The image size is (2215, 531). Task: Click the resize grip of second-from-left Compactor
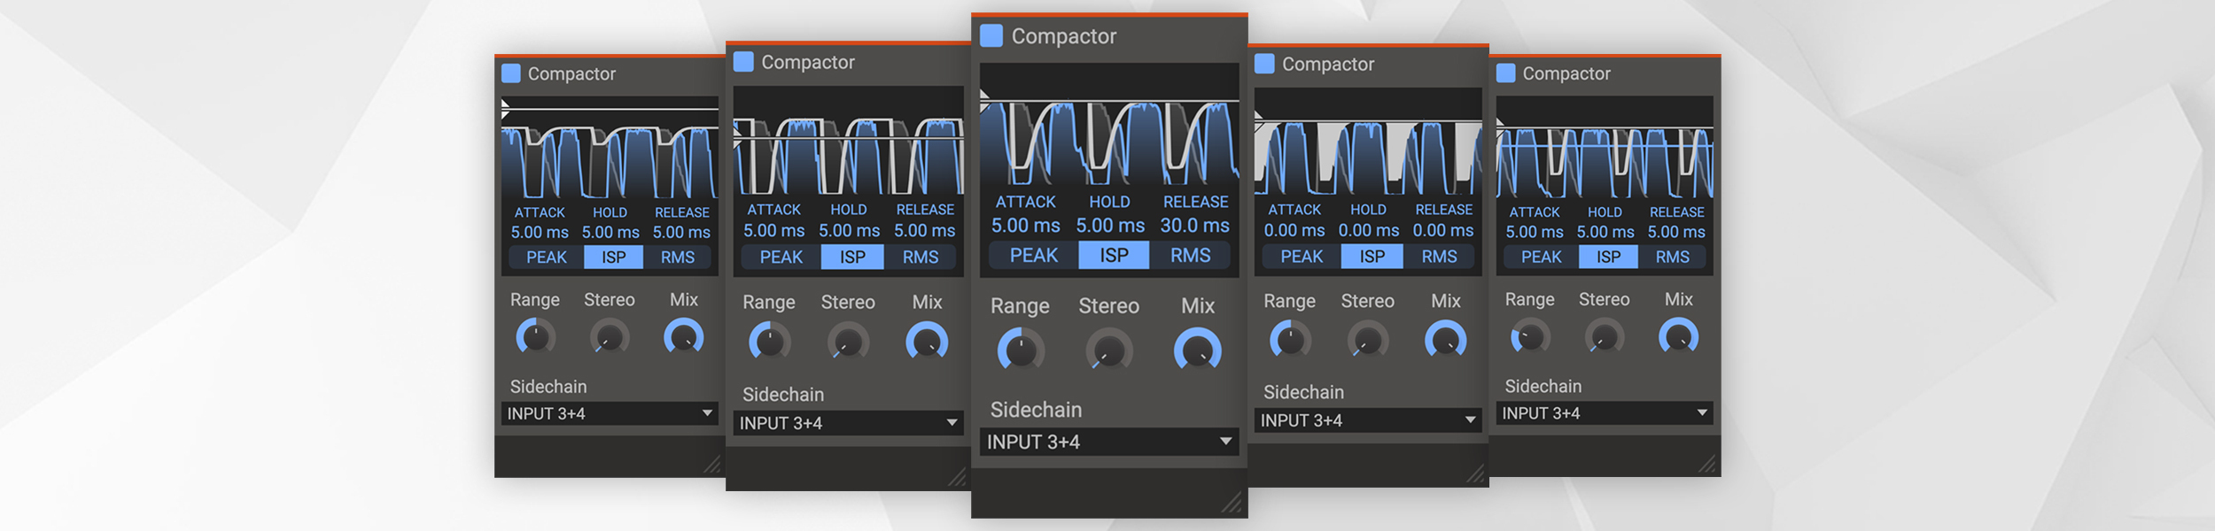point(957,477)
